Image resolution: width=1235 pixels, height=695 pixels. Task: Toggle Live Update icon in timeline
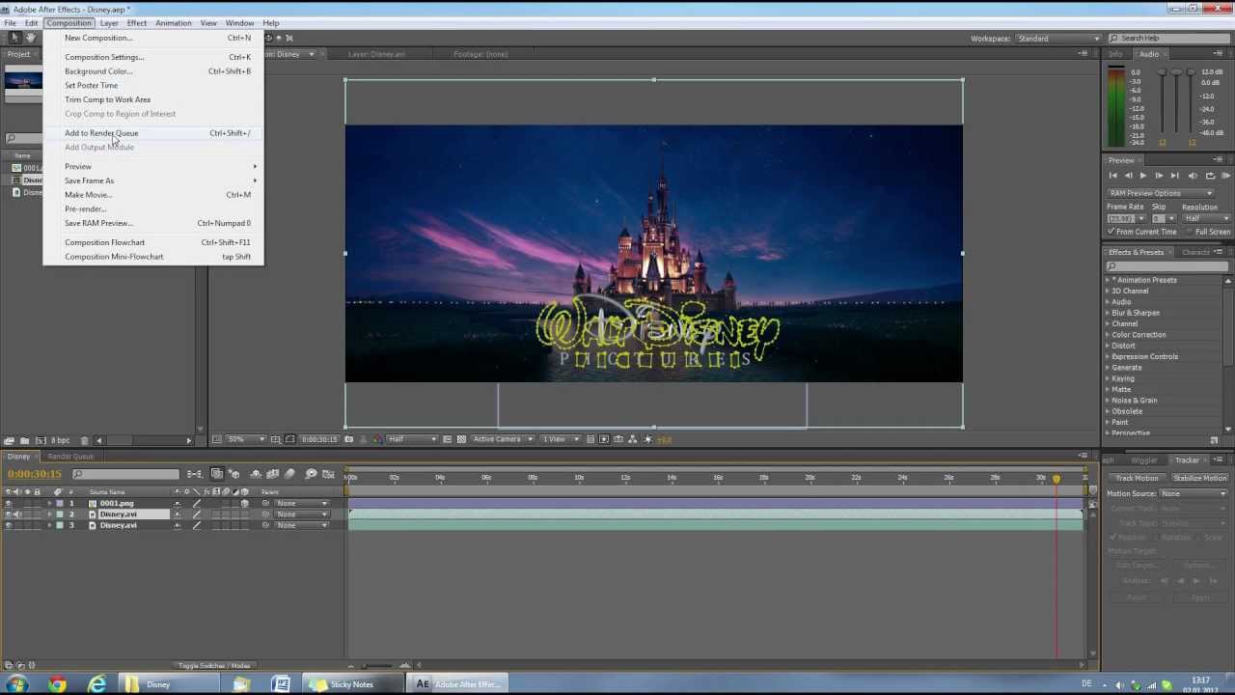pyautogui.click(x=217, y=474)
